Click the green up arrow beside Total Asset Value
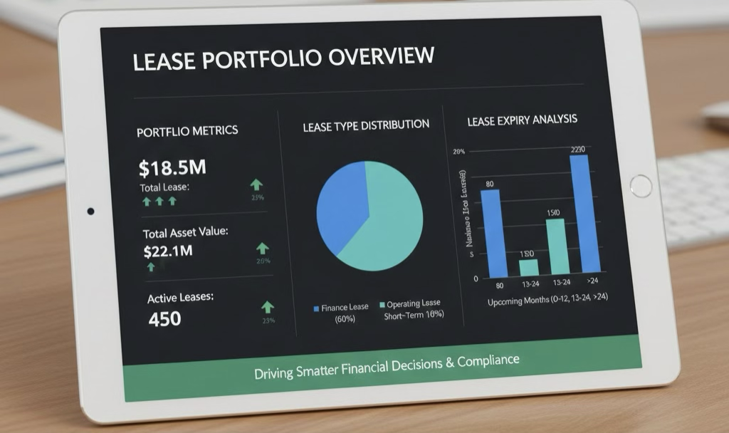 [263, 248]
